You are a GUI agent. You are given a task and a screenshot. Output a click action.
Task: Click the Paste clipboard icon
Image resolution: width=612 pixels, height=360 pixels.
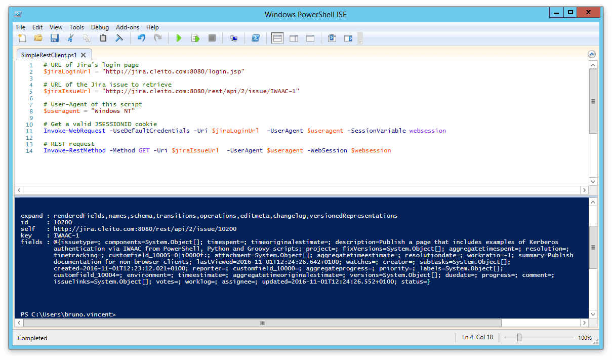pyautogui.click(x=103, y=38)
